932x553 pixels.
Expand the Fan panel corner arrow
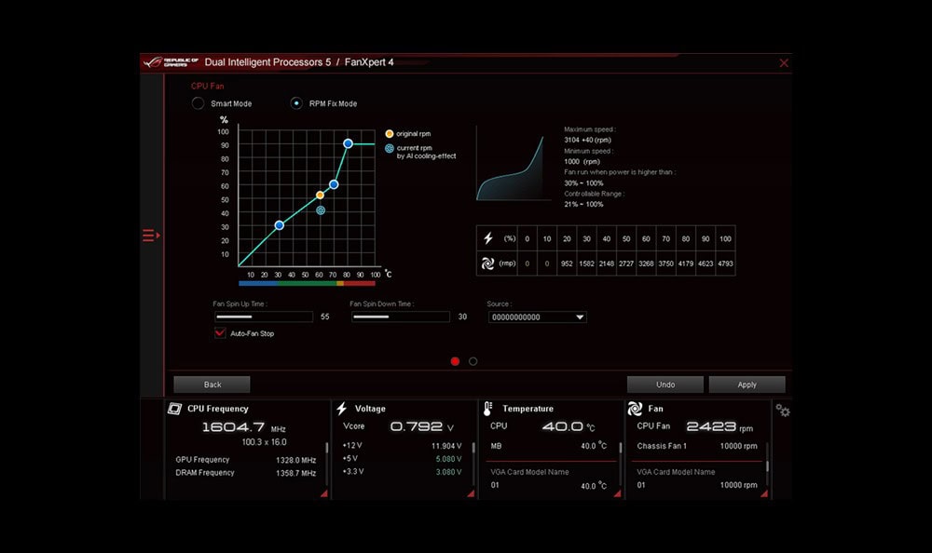point(764,493)
